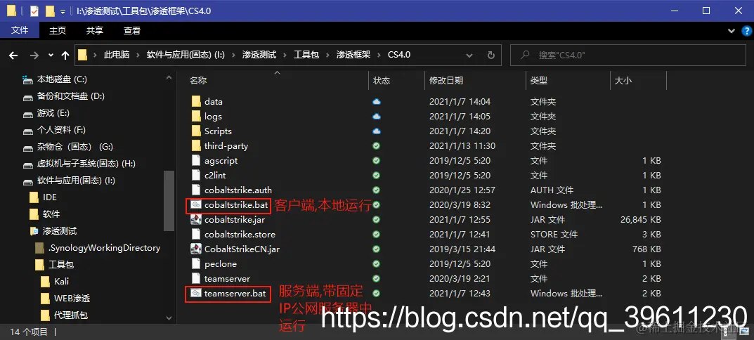The image size is (754, 340).
Task: Click the navigation pane scrollbar thumb
Action: 169,202
